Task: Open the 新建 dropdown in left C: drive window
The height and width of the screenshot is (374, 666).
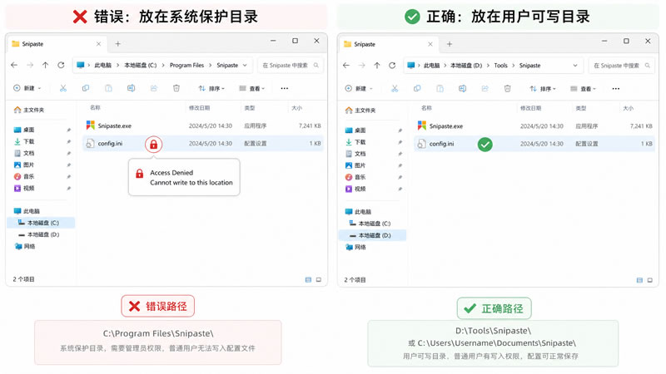Action: [x=27, y=88]
